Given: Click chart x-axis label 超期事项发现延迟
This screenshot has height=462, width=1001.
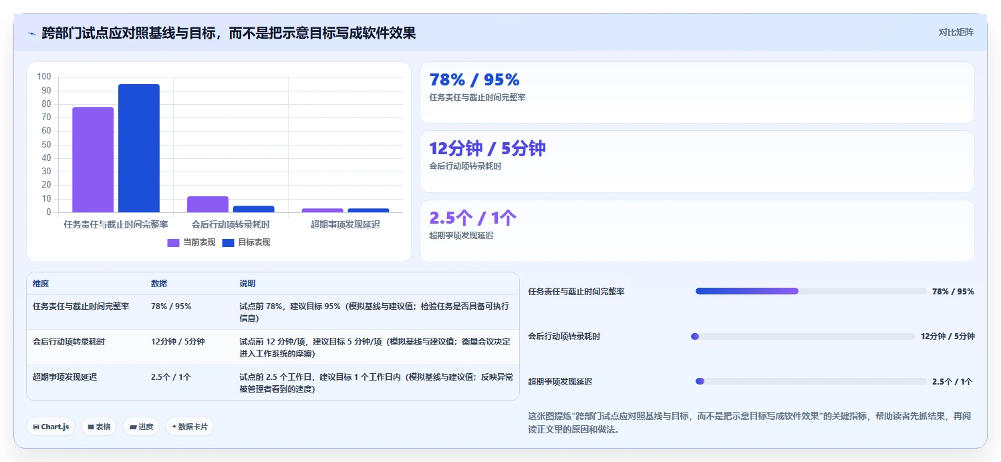Looking at the screenshot, I should (345, 225).
